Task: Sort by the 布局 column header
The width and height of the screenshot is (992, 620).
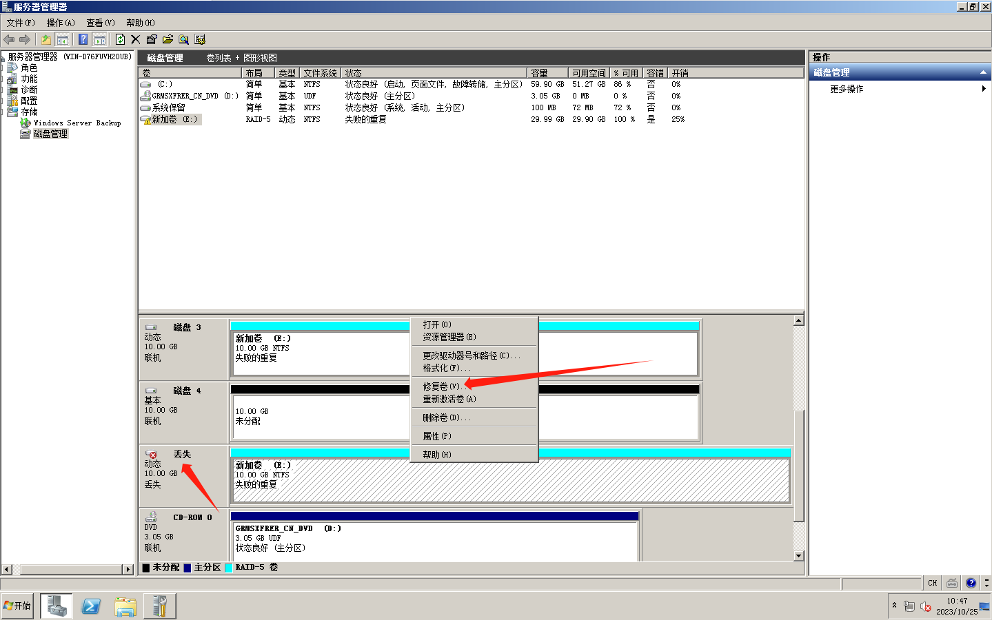Action: 258,73
